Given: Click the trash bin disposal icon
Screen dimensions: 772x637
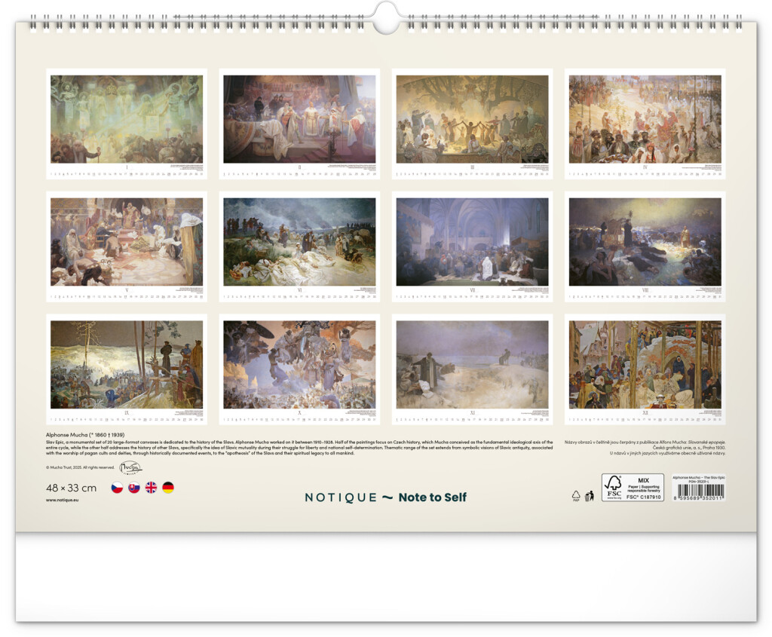Looking at the screenshot, I should 590,495.
